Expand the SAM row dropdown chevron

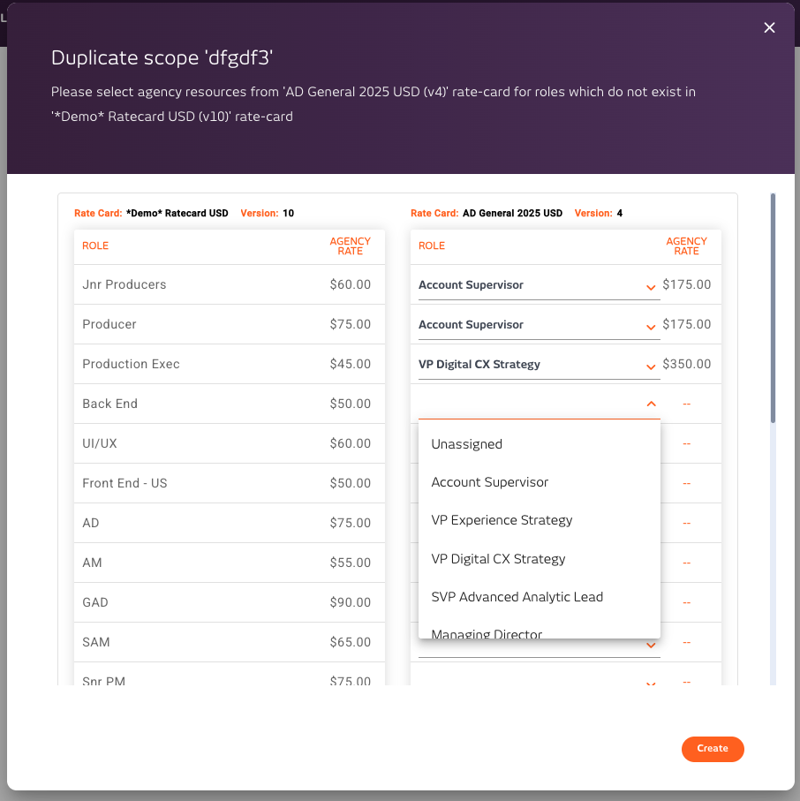[651, 645]
